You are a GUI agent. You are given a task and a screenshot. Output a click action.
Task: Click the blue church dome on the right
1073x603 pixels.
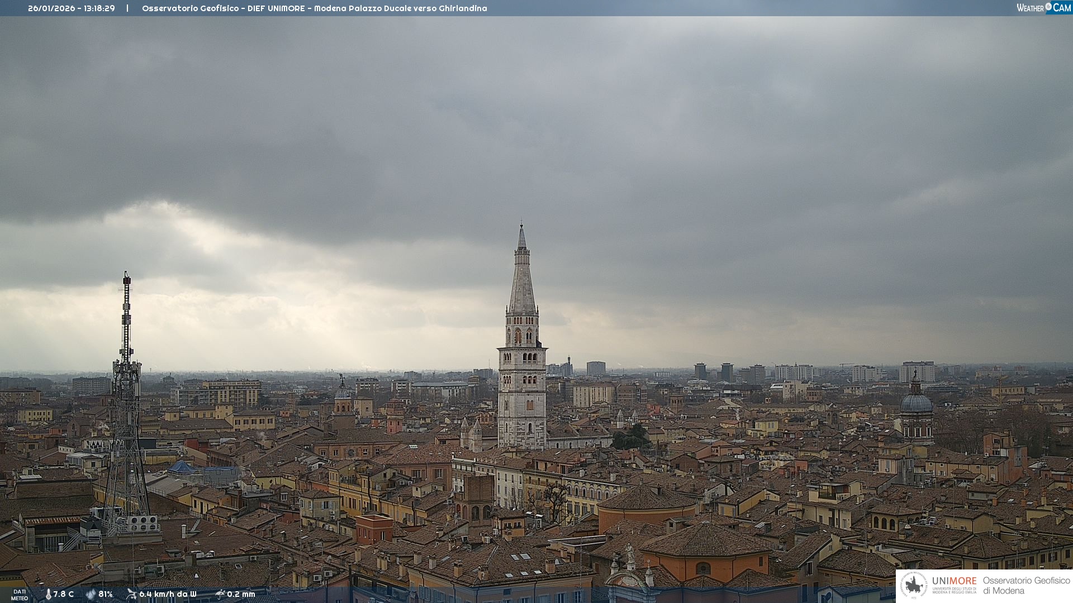[x=916, y=403]
